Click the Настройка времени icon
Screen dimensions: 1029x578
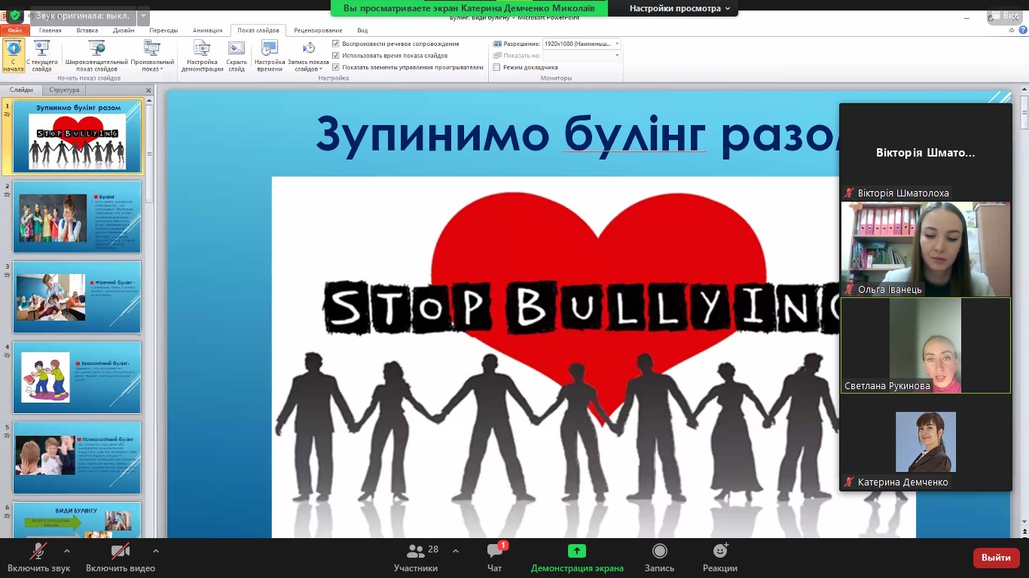point(270,56)
